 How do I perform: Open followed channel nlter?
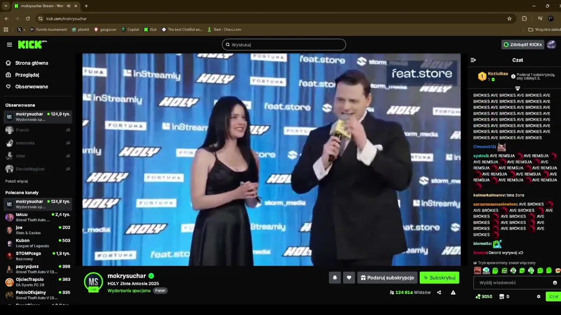pyautogui.click(x=38, y=156)
